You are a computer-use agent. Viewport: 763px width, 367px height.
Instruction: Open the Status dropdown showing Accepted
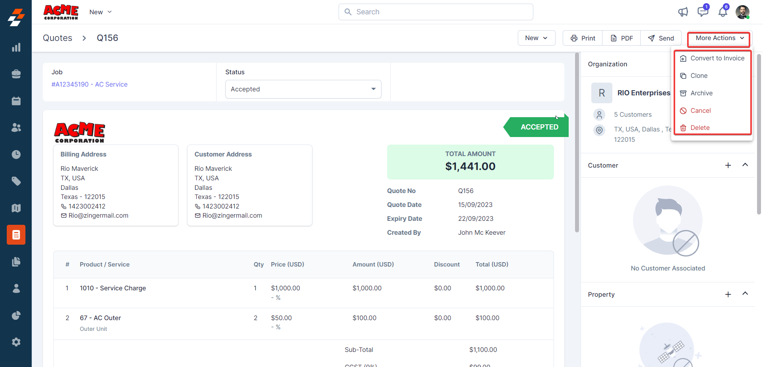pos(303,89)
